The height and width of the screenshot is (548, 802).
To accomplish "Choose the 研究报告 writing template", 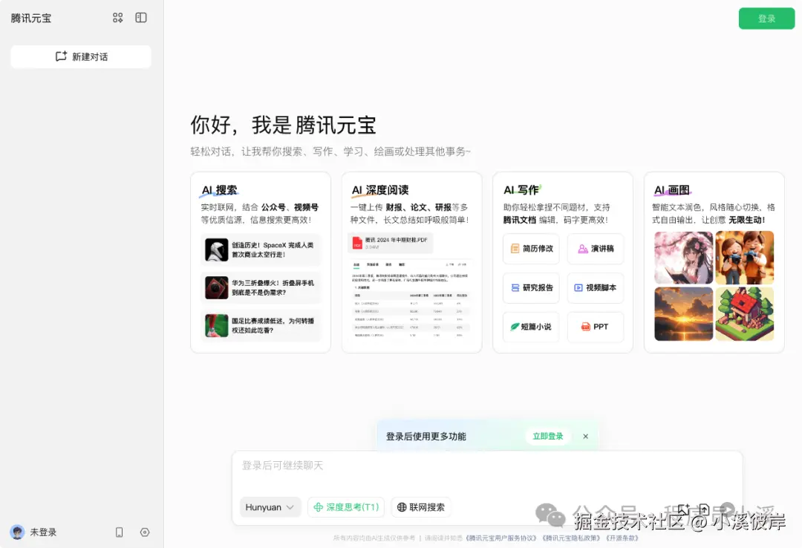I will tap(531, 287).
